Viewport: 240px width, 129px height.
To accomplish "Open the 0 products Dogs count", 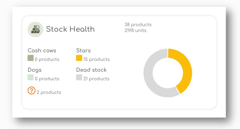I will [47, 79].
